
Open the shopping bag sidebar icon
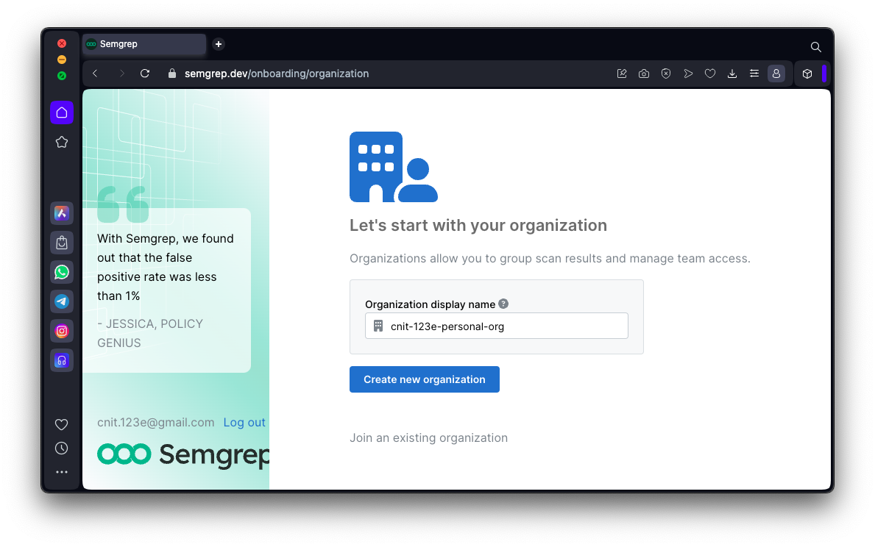pos(61,243)
